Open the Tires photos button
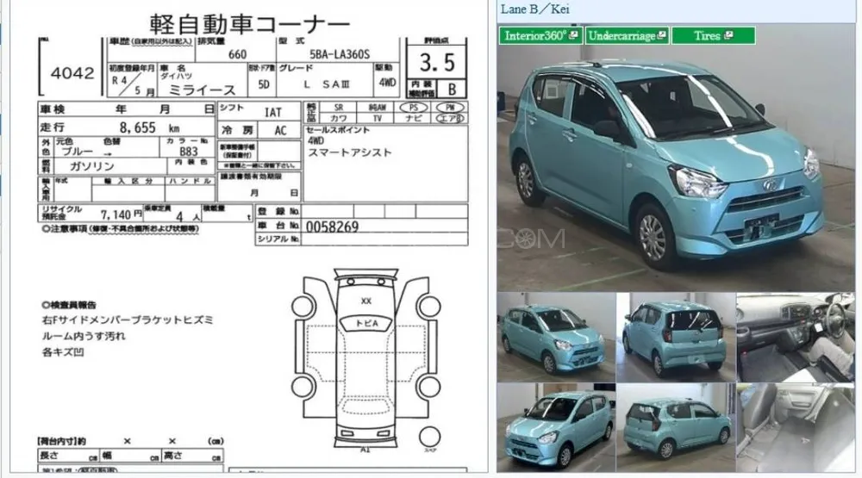This screenshot has width=862, height=478. click(x=713, y=35)
